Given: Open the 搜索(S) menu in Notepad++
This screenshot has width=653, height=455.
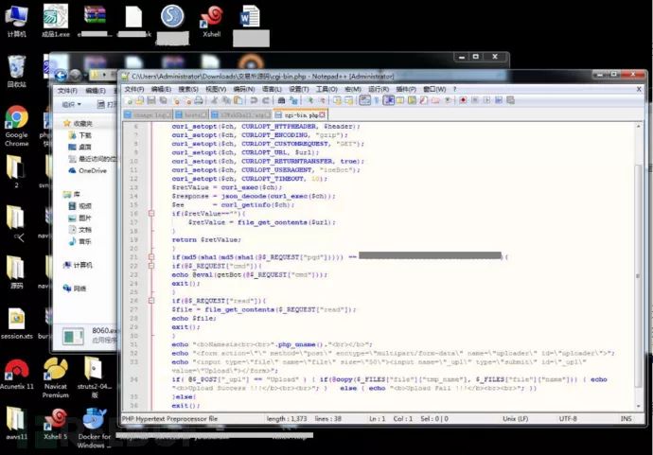Looking at the screenshot, I should (187, 89).
